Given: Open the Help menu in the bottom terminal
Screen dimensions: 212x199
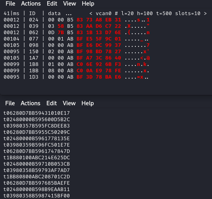Looking at the screenshot, I should pos(88,103).
